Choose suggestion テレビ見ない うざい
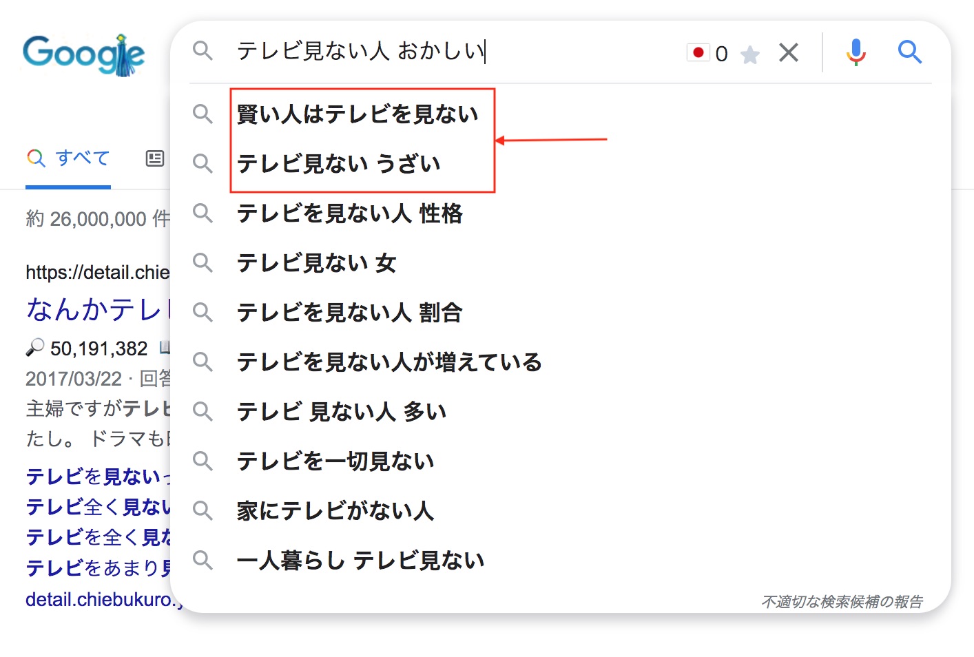Image resolution: width=974 pixels, height=657 pixels. [x=338, y=164]
